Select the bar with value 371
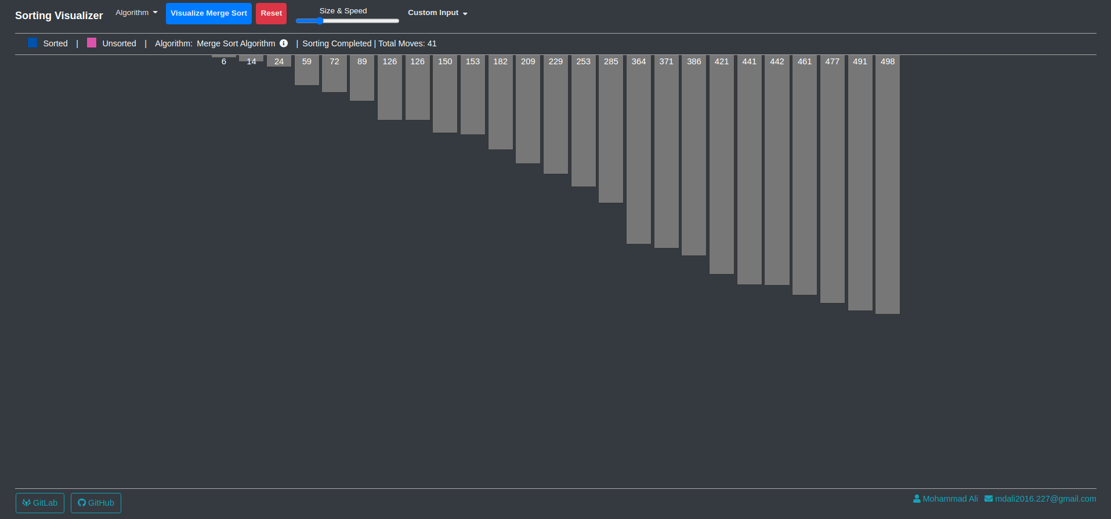This screenshot has height=519, width=1111. coord(667,152)
